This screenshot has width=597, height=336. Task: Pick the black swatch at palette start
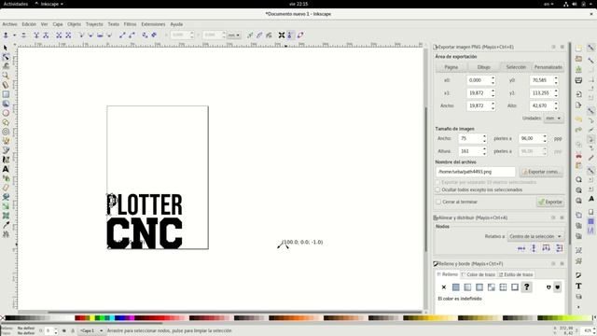pos(9,317)
